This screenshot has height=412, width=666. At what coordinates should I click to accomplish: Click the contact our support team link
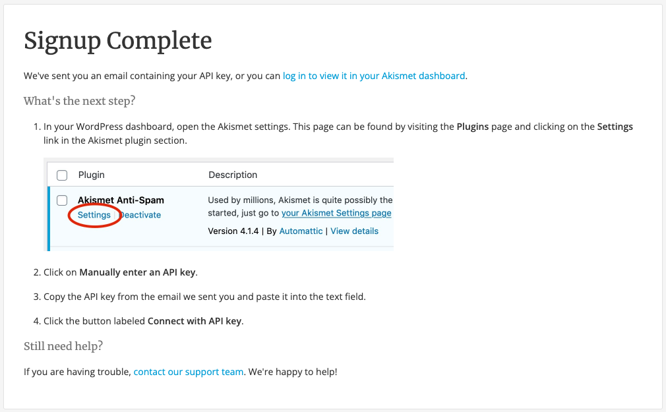pos(189,372)
